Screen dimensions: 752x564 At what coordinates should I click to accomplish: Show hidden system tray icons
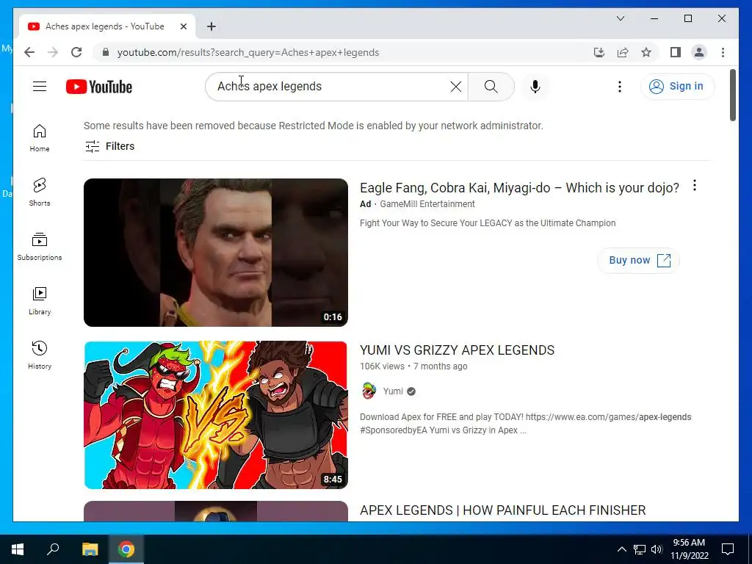pyautogui.click(x=621, y=549)
